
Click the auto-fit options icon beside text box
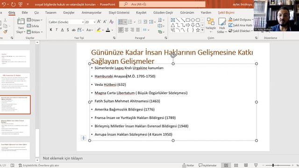click(84, 138)
